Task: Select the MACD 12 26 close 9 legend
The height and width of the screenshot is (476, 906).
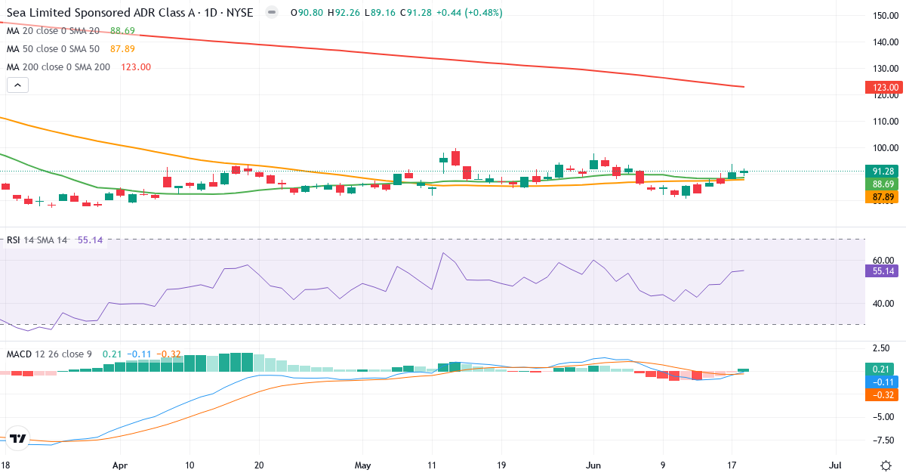Action: pos(51,354)
